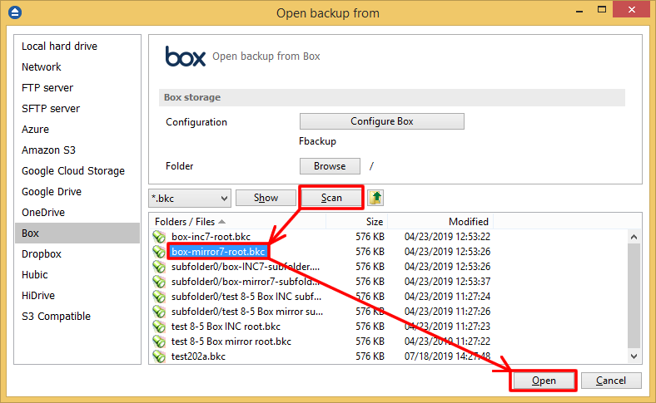This screenshot has width=656, height=403.
Task: Click the Scan button
Action: coord(331,198)
